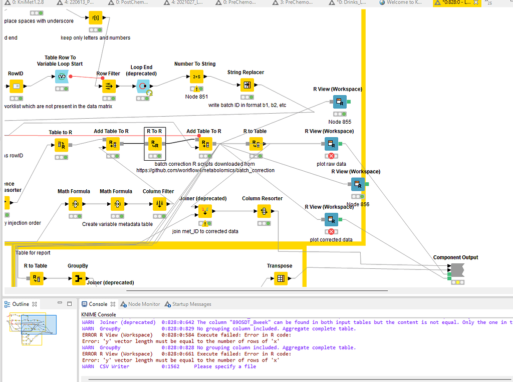Select the Table Row To Variable Loop Start node
This screenshot has height=382, width=513.
tap(62, 77)
